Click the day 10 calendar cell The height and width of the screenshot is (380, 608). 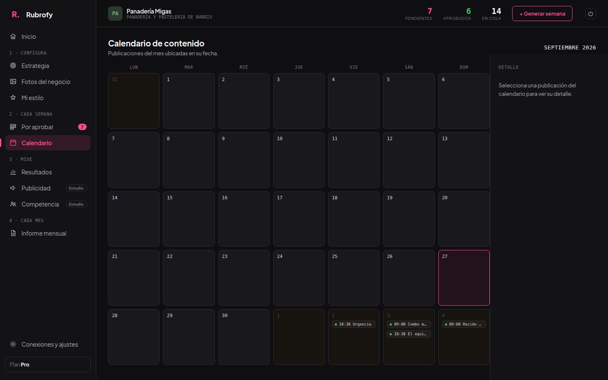pyautogui.click(x=299, y=160)
